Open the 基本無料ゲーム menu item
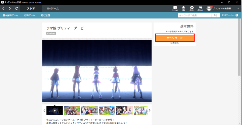The width and height of the screenshot is (242, 125). [x=10, y=15]
